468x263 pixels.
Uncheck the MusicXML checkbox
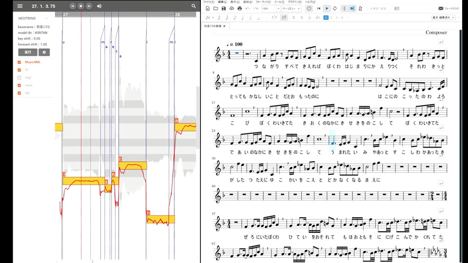point(19,62)
